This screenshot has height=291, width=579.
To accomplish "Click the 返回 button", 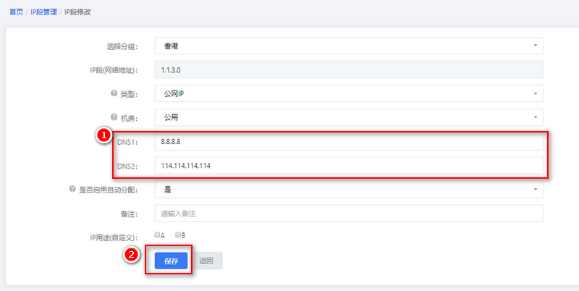I will click(206, 261).
